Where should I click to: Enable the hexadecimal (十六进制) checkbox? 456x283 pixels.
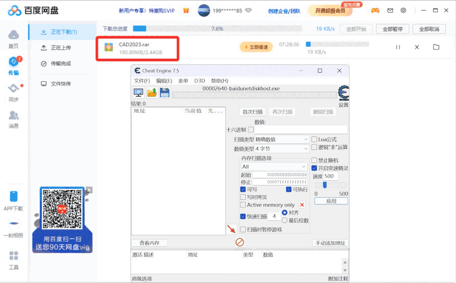pyautogui.click(x=251, y=130)
